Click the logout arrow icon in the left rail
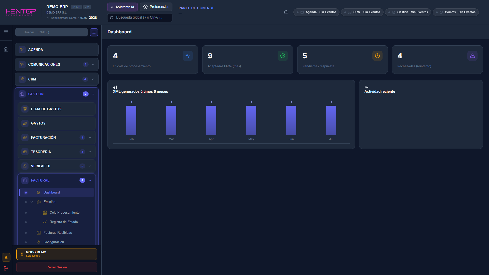 tap(6, 268)
